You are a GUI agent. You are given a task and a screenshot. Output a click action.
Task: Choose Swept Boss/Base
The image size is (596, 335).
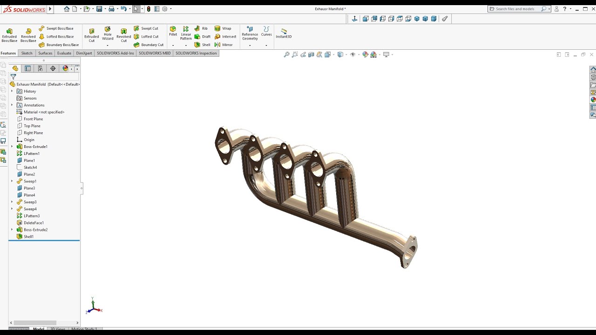point(56,28)
